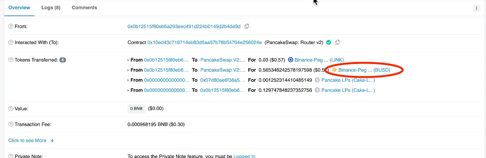Open null sender address in 0.001252 row
Screen dimensions: 486x158
[x=167, y=80]
